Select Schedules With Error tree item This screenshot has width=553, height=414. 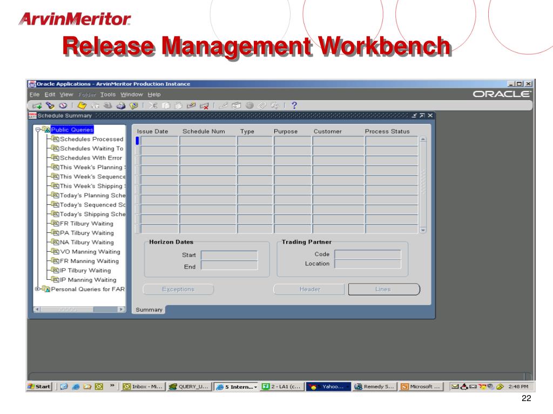[91, 158]
